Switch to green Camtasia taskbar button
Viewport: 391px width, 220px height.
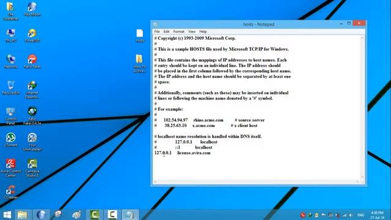click(95, 215)
